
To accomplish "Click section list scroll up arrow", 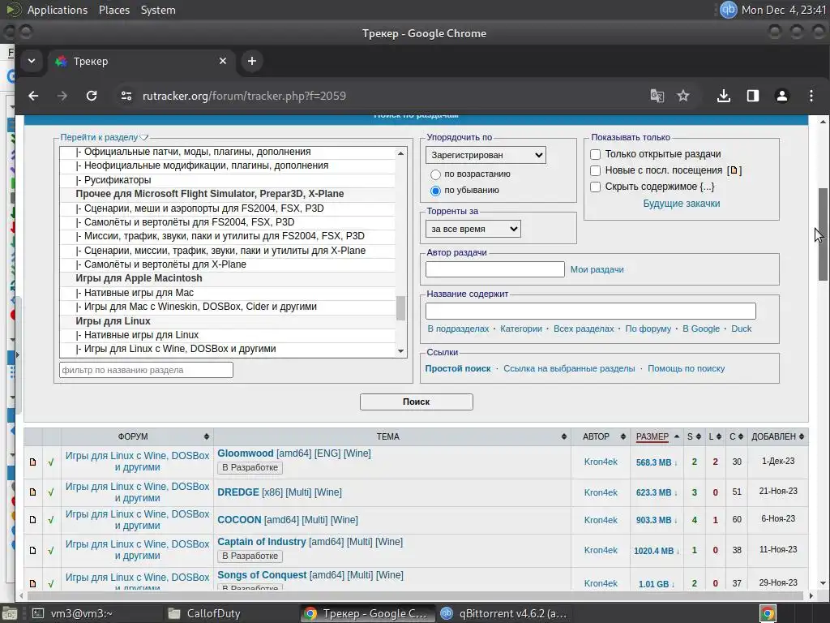I will click(400, 153).
